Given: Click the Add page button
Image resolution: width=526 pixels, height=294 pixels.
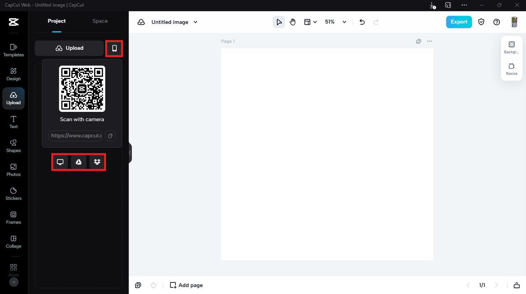Looking at the screenshot, I should [x=186, y=285].
